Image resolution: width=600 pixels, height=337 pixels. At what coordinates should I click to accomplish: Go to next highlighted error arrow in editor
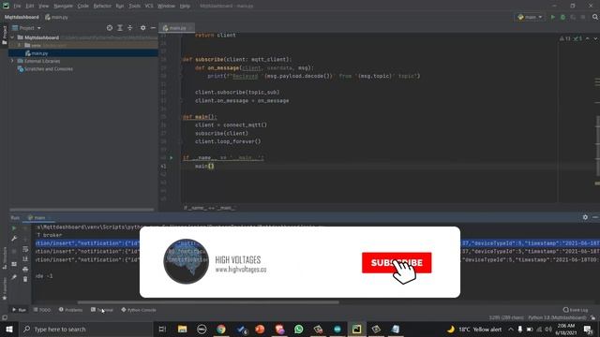coord(595,38)
